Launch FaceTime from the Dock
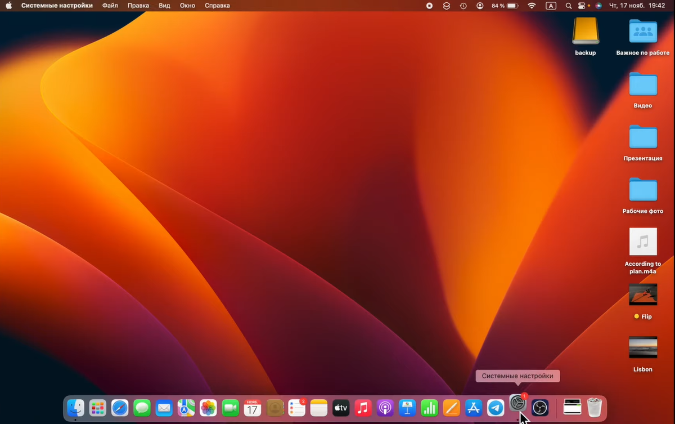Viewport: 675px width, 424px height. tap(230, 408)
